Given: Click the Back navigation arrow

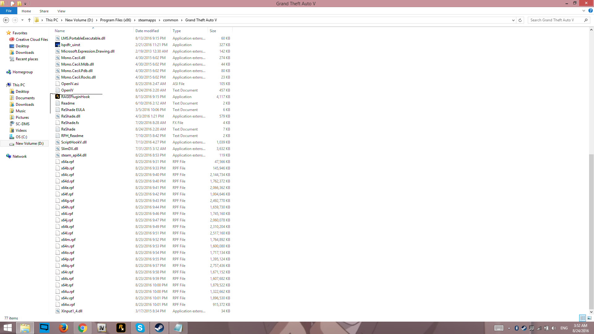Looking at the screenshot, I should coord(6,20).
